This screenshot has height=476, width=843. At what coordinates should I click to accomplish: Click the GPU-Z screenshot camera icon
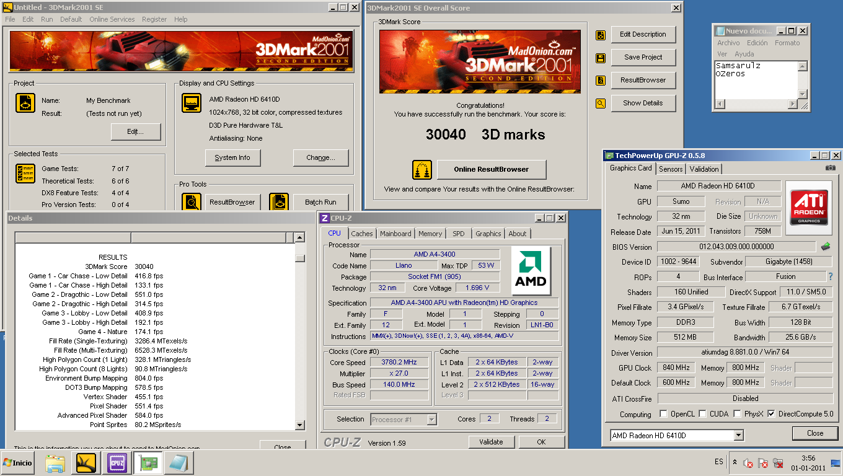831,168
